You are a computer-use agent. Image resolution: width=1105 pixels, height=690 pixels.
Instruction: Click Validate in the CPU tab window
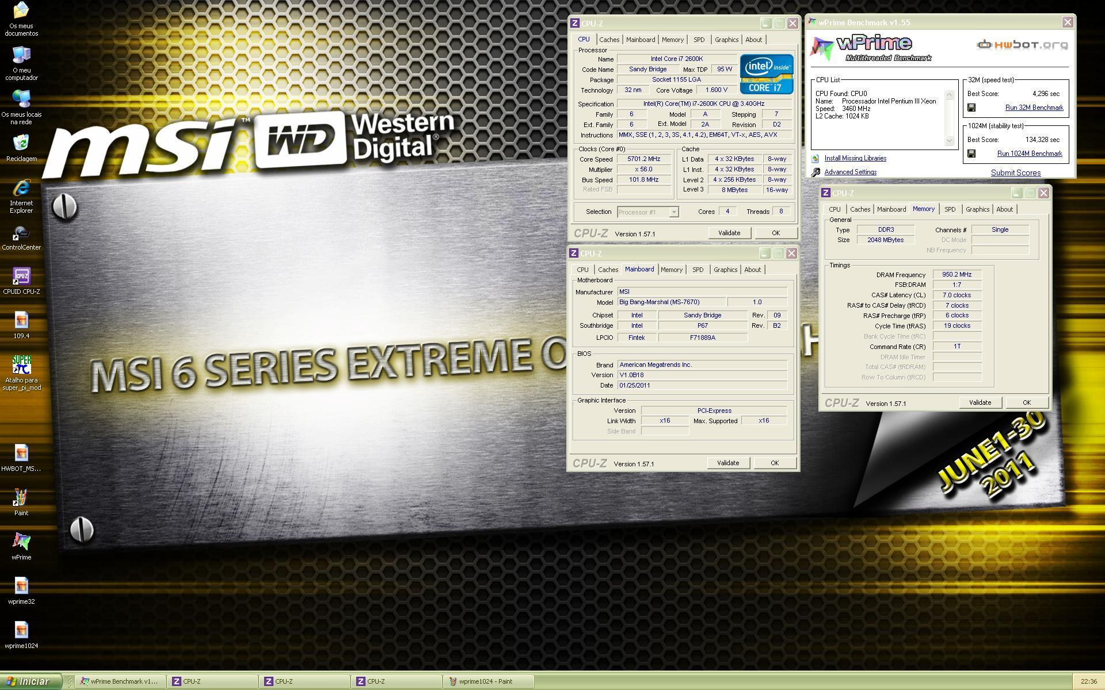click(729, 233)
